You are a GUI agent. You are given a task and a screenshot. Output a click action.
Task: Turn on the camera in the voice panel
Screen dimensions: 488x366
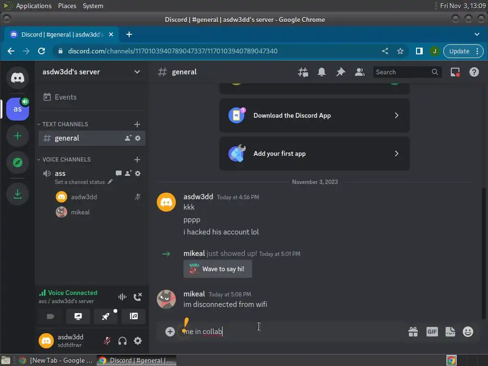pos(51,316)
